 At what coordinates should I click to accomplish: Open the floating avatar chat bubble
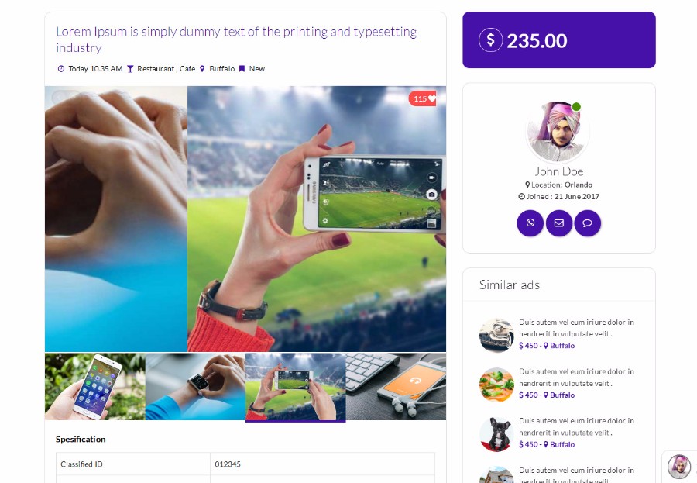click(x=678, y=466)
